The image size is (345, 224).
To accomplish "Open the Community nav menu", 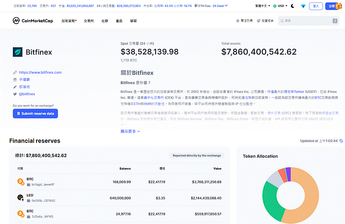I will tap(104, 21).
